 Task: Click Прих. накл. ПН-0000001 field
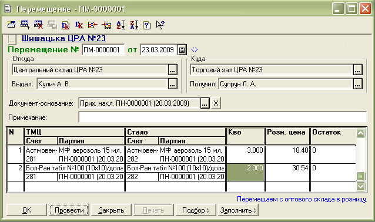point(139,103)
